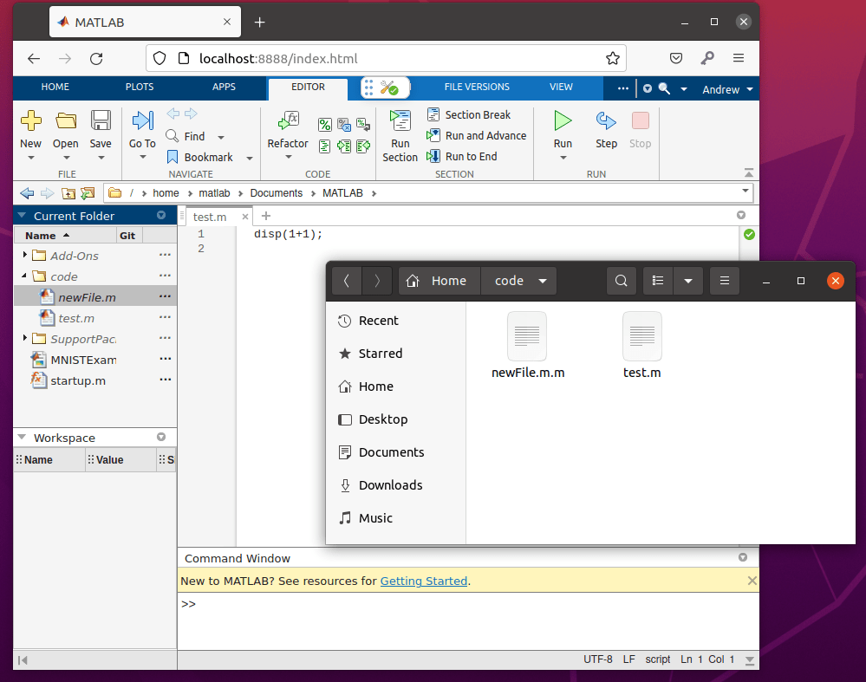Click the browser address bar
This screenshot has height=682, width=866.
387,59
